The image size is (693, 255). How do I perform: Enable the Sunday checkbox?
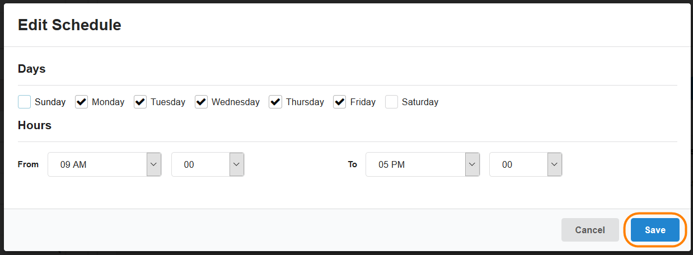(x=25, y=102)
